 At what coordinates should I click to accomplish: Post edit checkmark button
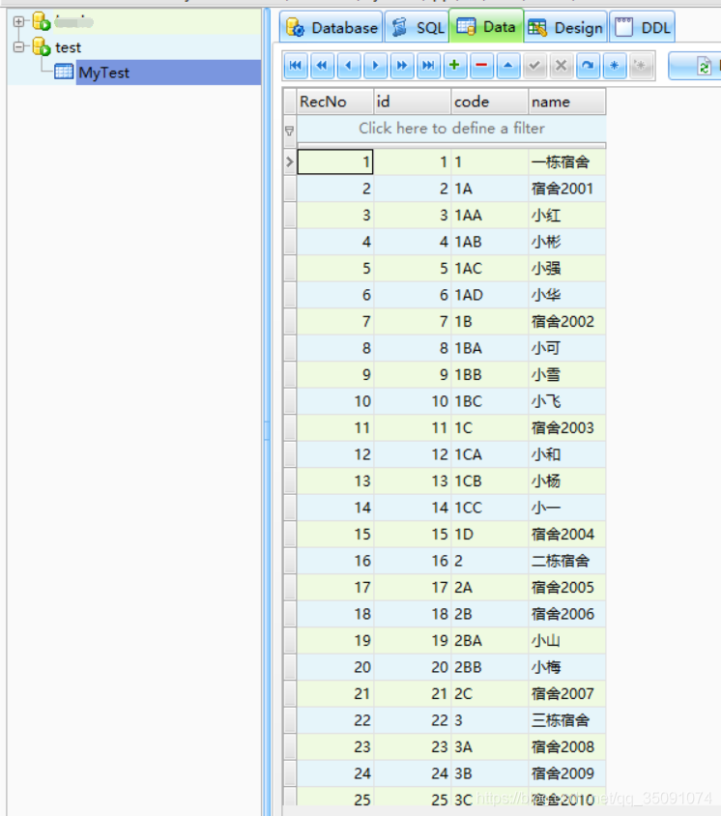tap(534, 66)
